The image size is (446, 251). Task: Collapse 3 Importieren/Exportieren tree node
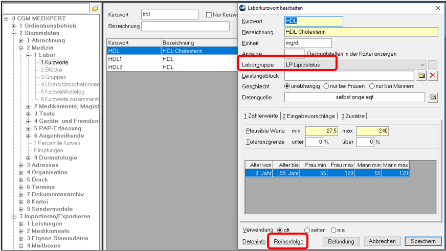14,217
